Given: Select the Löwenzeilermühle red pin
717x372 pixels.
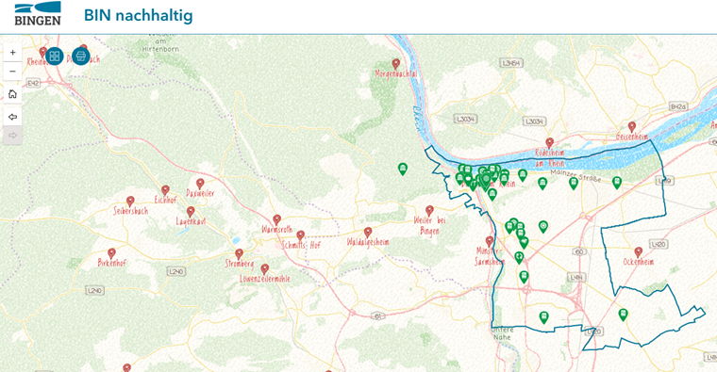Looking at the screenshot, I should pos(265,268).
